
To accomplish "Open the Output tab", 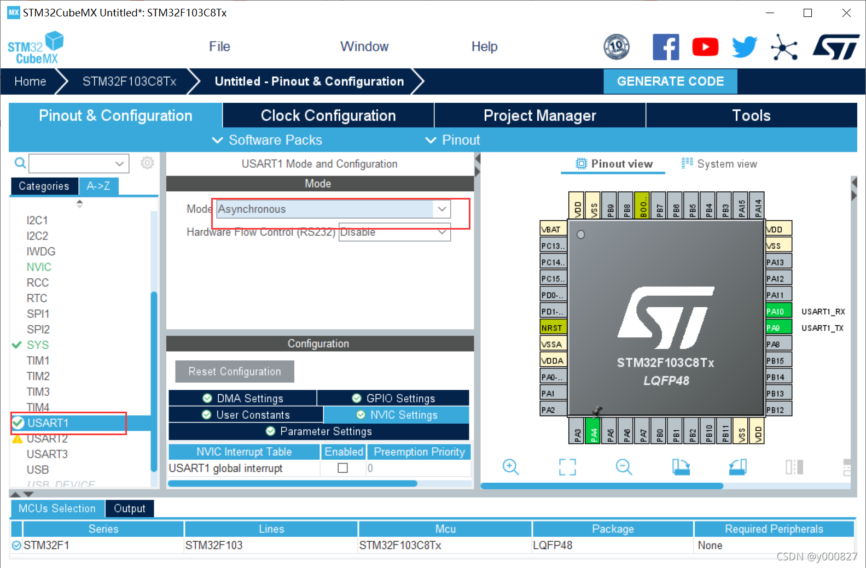I will [x=130, y=508].
